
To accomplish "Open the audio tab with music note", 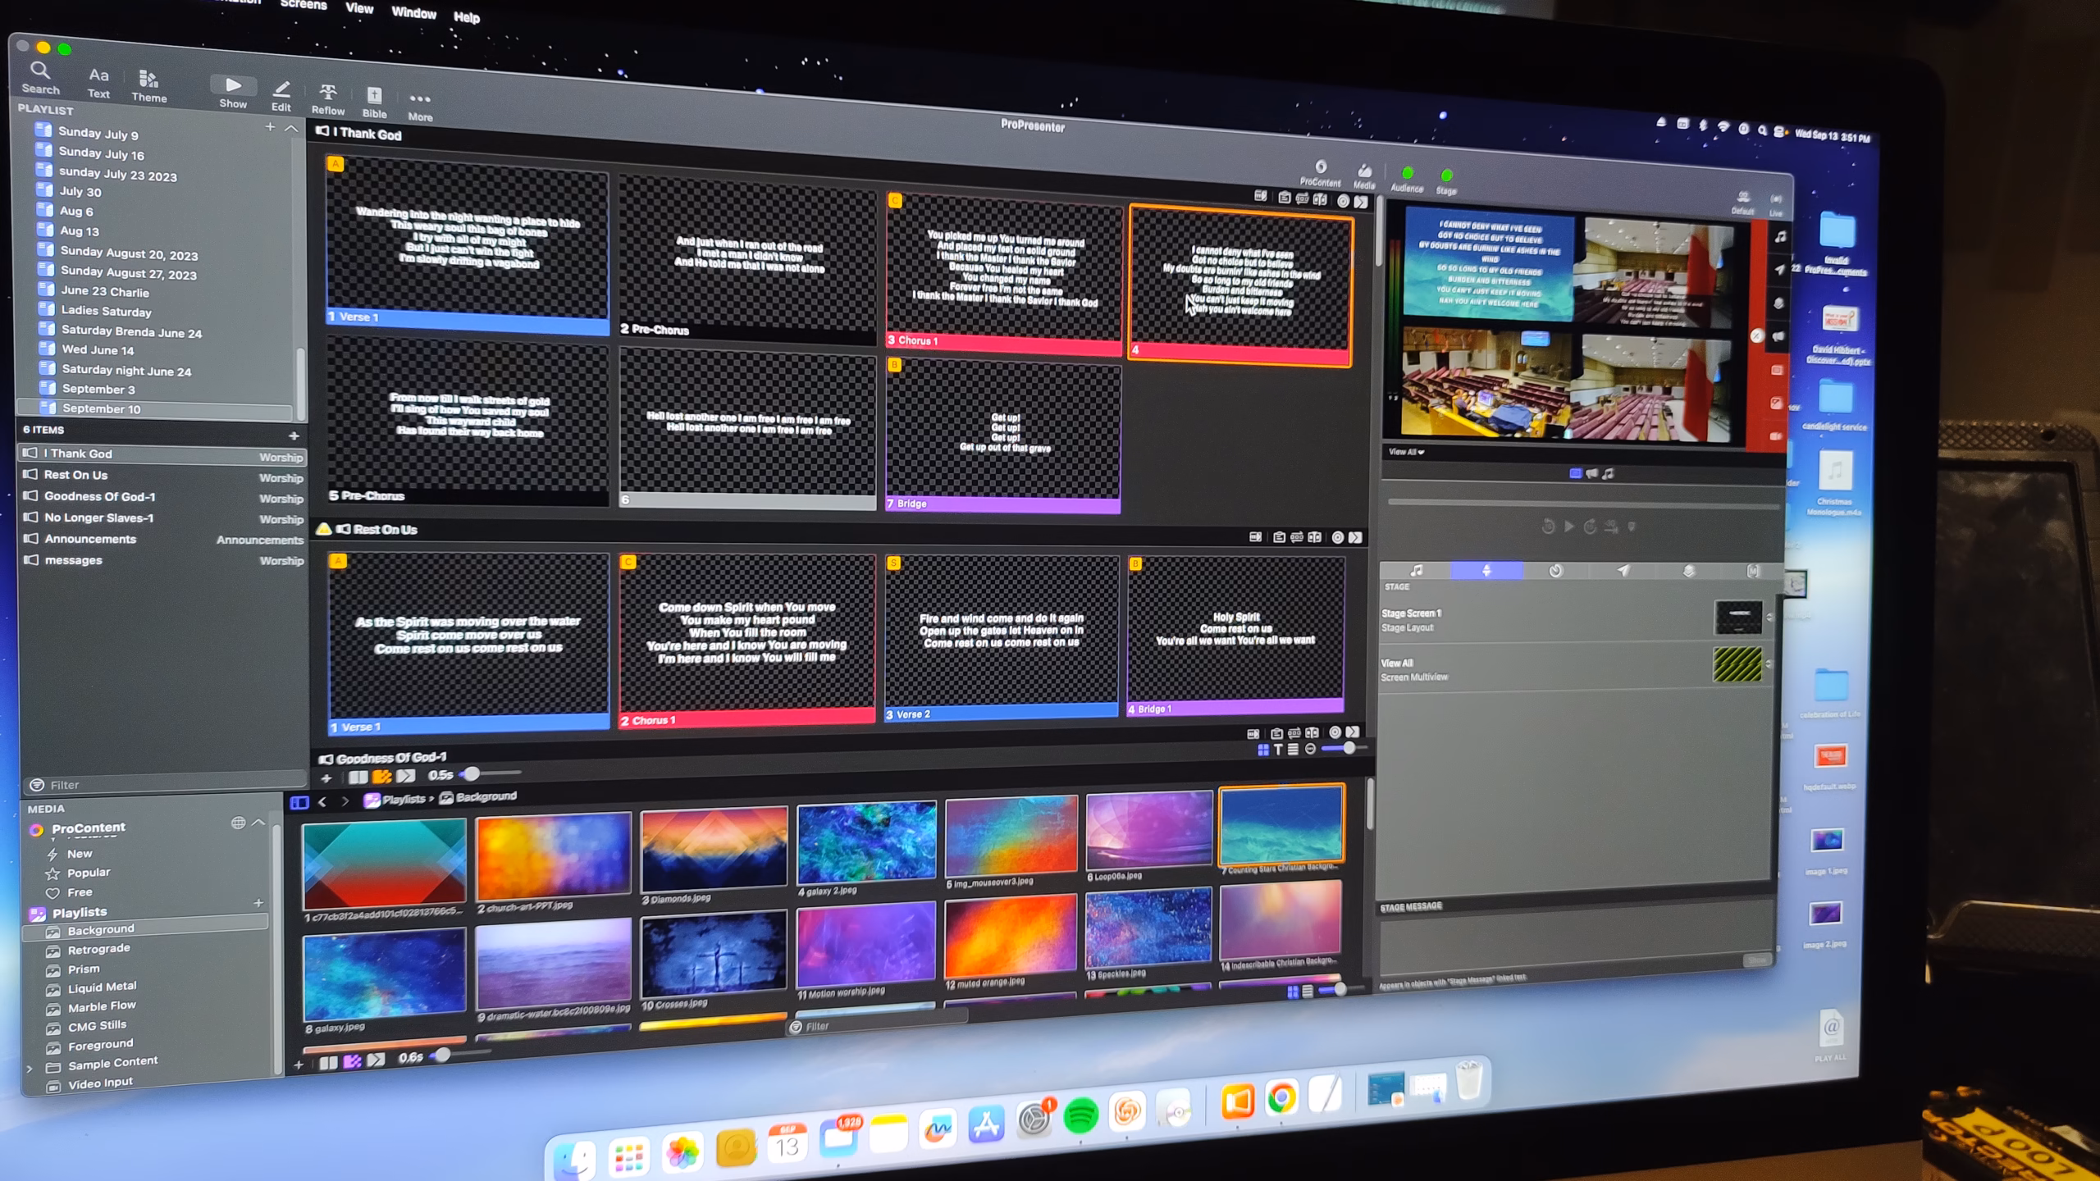I will [x=1417, y=570].
